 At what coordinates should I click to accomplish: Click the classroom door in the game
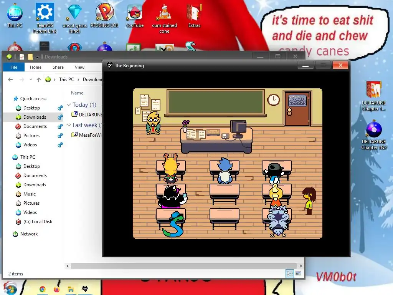298,108
